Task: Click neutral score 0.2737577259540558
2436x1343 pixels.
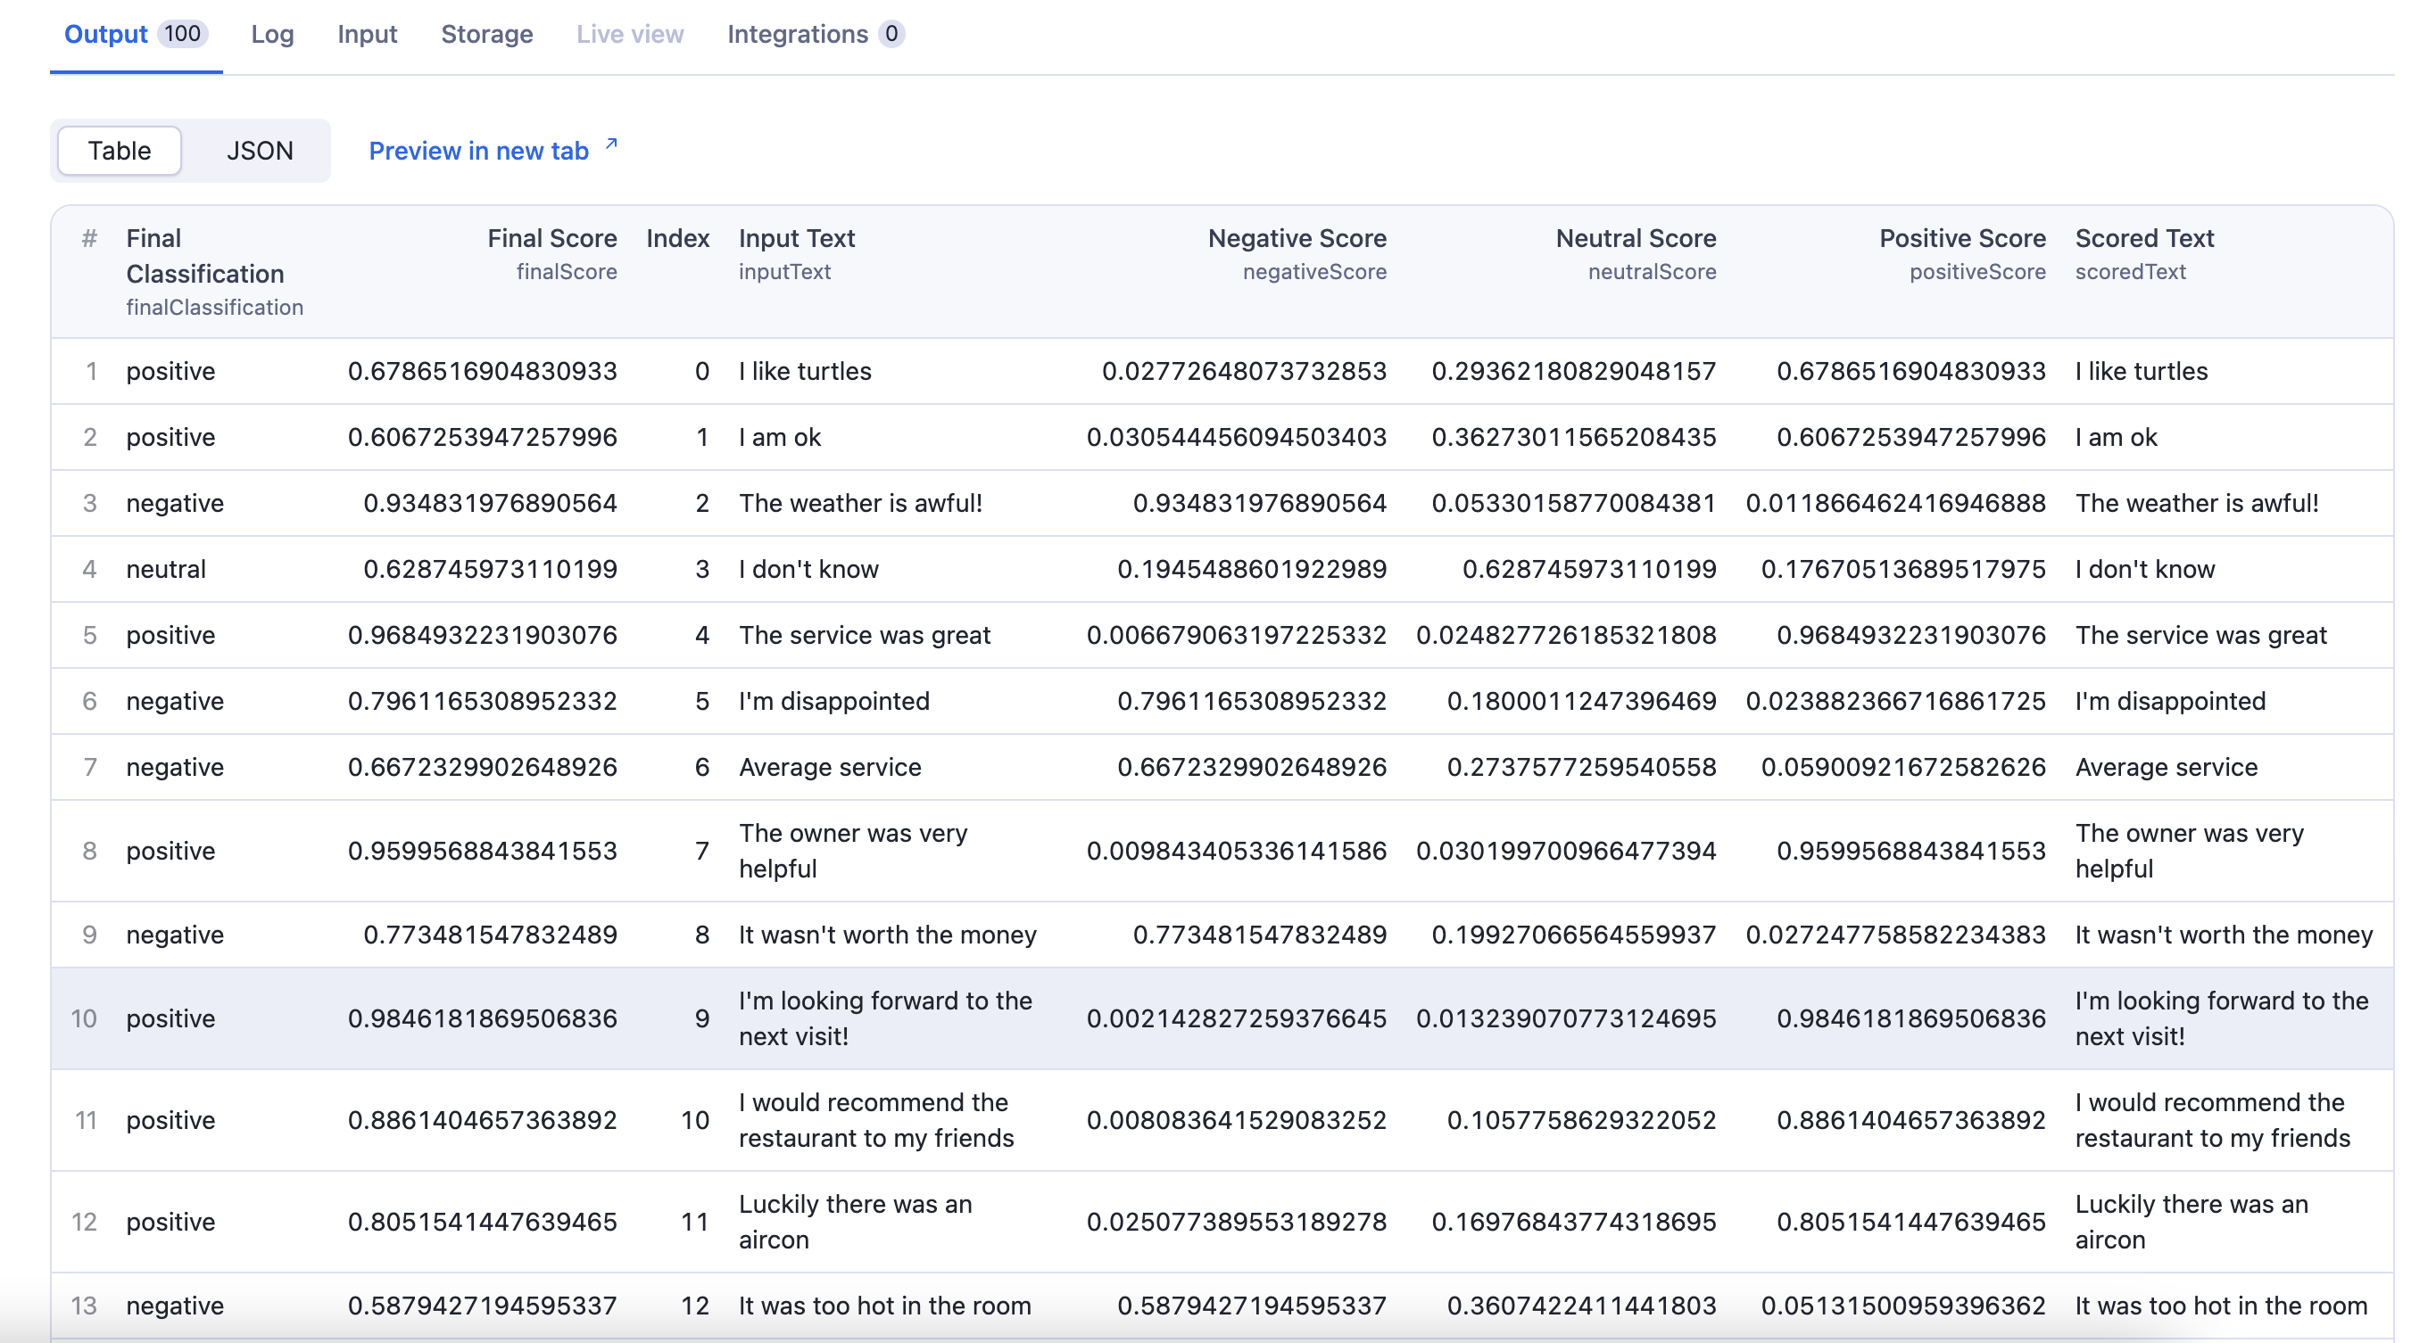Action: click(1581, 768)
